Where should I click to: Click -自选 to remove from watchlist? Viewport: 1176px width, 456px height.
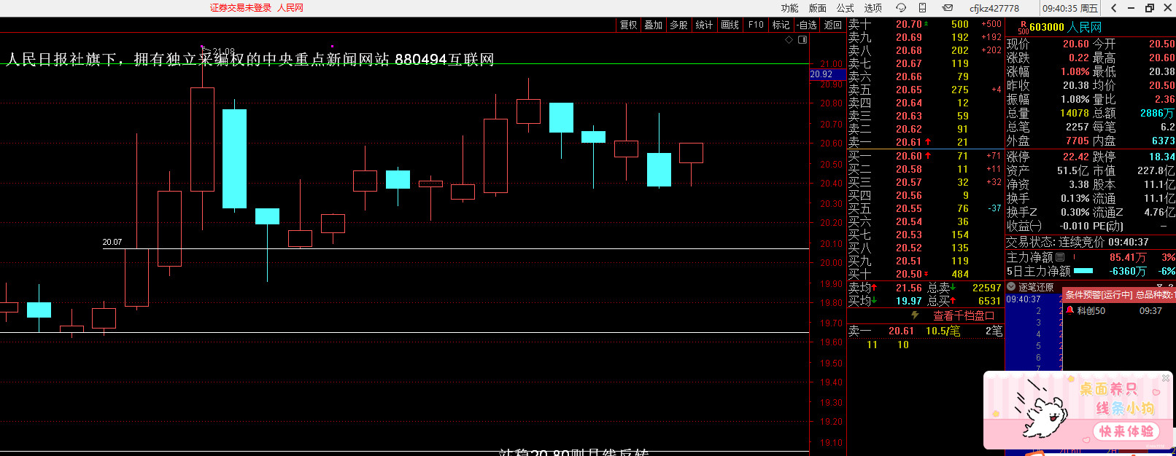[807, 25]
